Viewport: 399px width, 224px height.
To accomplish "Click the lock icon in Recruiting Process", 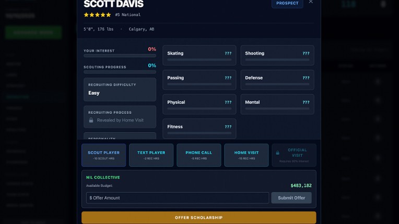I will point(91,120).
